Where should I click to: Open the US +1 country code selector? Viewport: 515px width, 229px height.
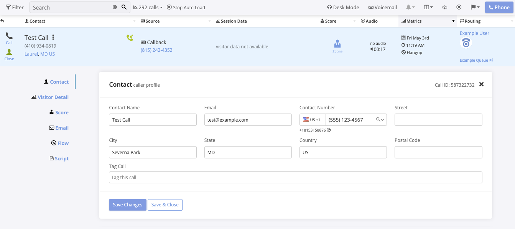(313, 120)
